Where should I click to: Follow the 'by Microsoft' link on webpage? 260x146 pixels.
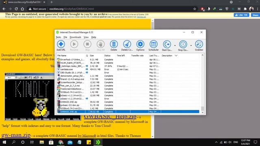87,136
